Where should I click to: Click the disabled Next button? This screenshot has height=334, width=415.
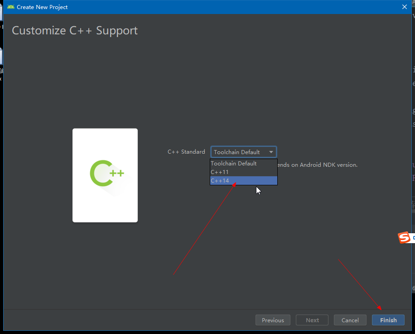click(x=312, y=320)
